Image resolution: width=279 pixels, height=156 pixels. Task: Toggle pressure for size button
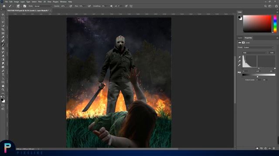point(126,6)
